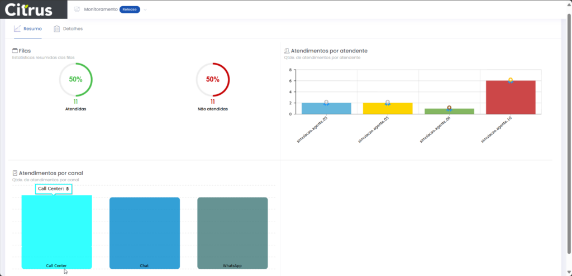This screenshot has height=276, width=572.
Task: Select the Chat bar in channel chart
Action: 144,231
